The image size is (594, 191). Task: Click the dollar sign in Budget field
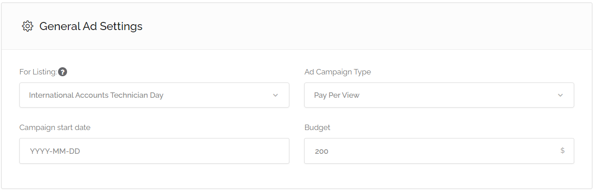[x=562, y=151]
